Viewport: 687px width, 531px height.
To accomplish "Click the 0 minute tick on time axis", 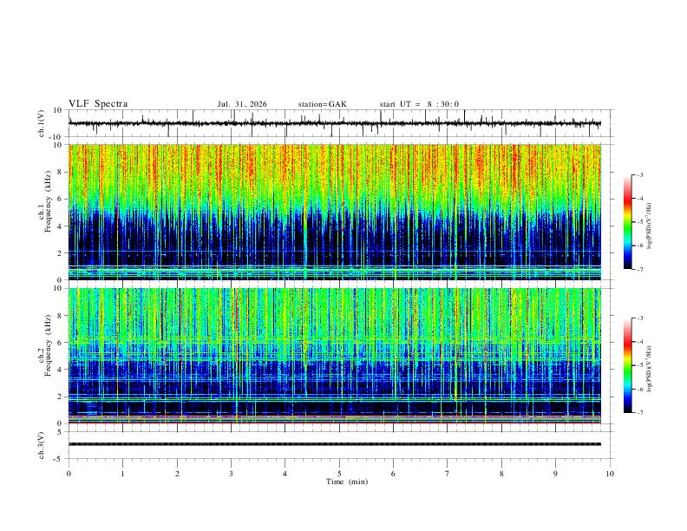I will 69,474.
